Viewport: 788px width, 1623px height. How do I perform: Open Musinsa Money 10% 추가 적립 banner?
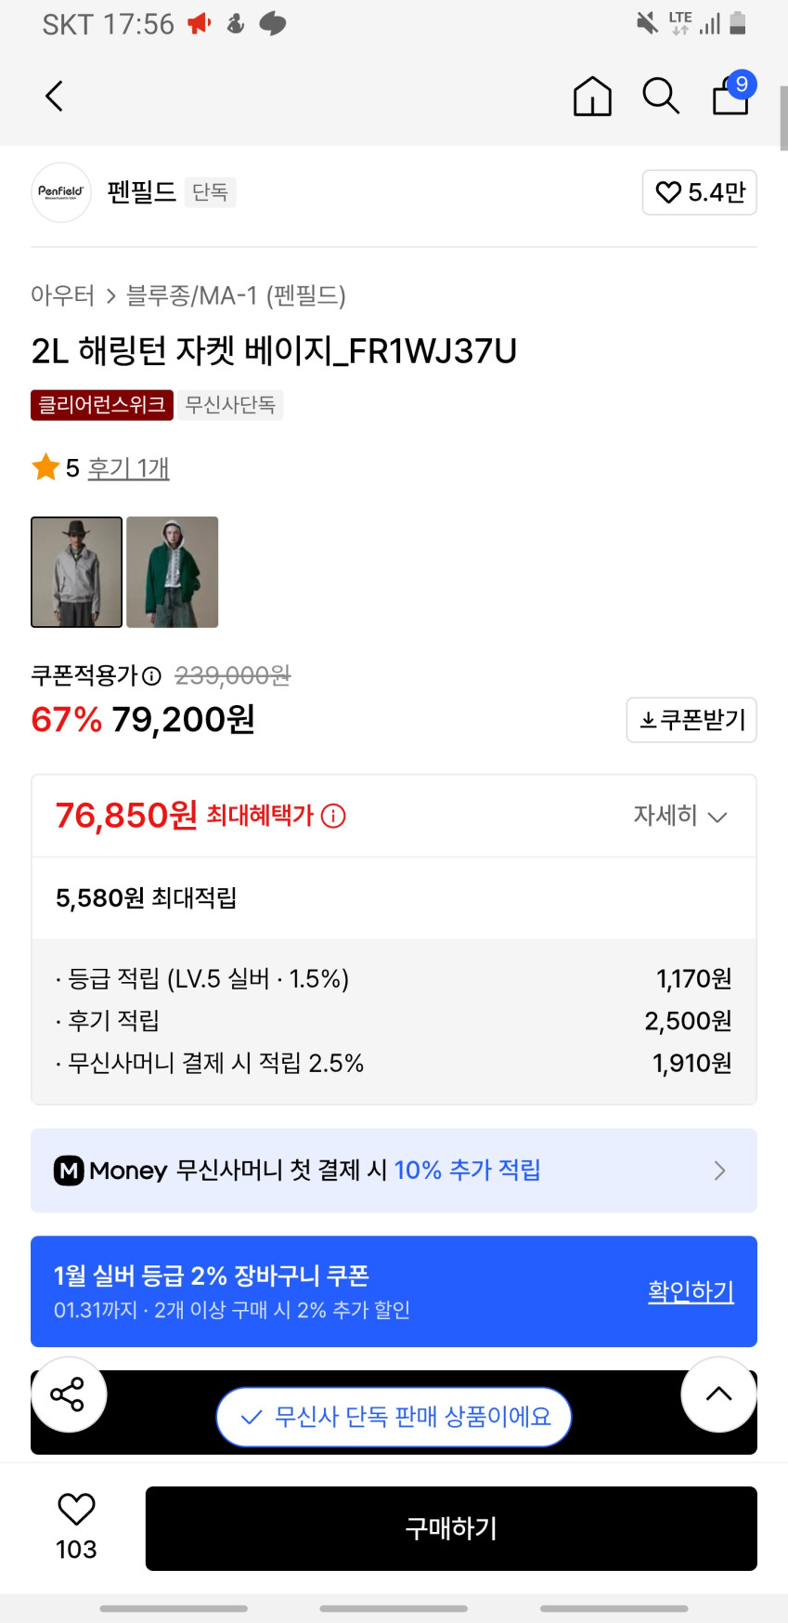[394, 1170]
